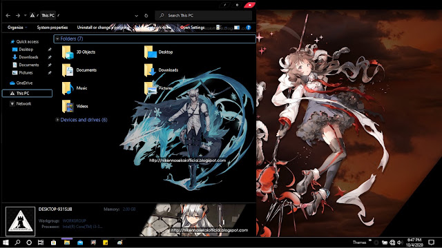Open the taskbar volume control
Image resolution: width=442 pixels, height=248 pixels.
pos(400,242)
